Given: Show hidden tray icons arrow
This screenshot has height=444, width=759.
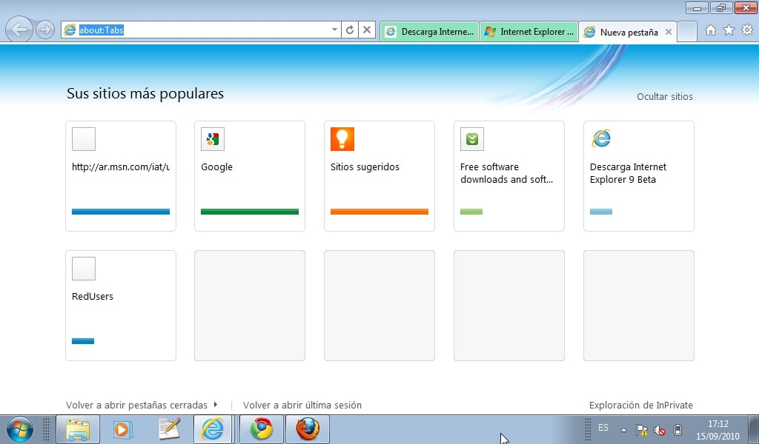Looking at the screenshot, I should (x=624, y=429).
